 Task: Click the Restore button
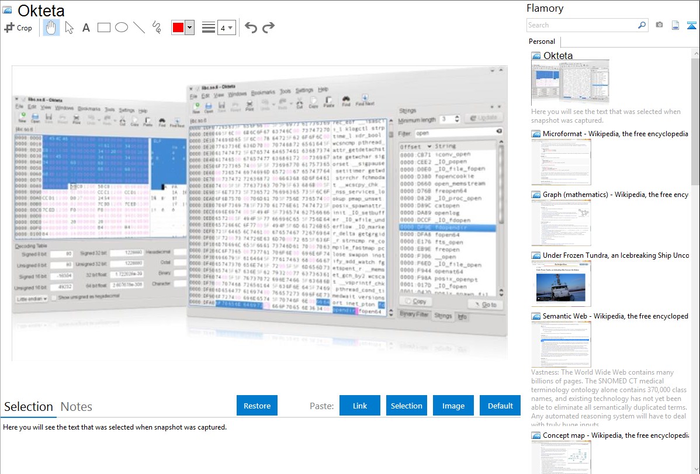[257, 406]
